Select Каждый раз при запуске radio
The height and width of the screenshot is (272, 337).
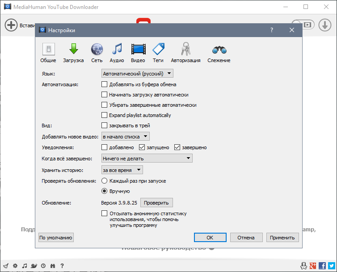104,181
